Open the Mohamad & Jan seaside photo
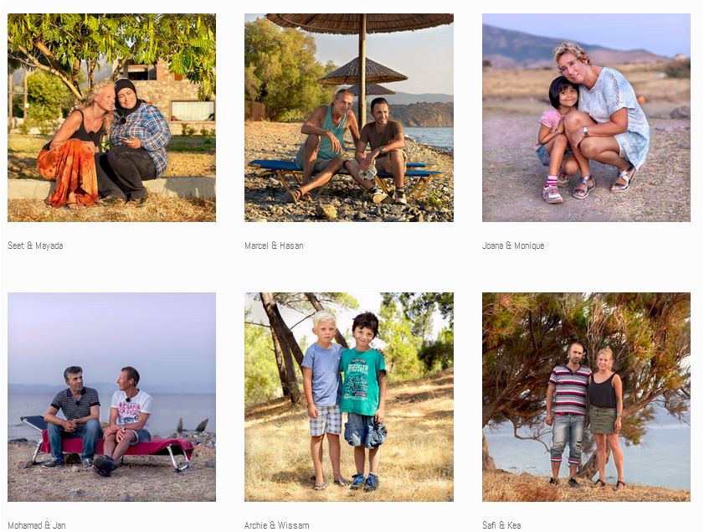 [x=111, y=397]
